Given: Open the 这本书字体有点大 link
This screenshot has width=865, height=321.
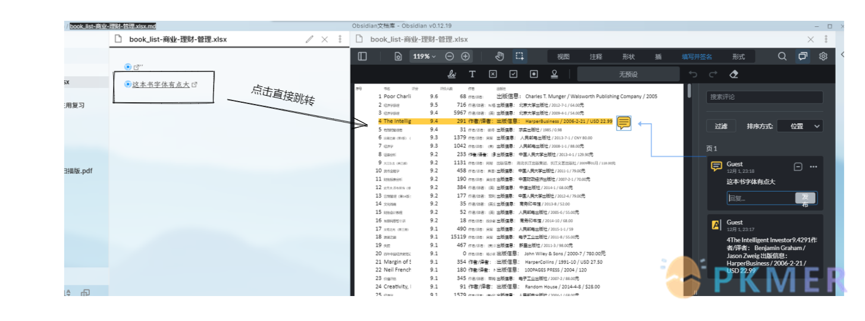Looking at the screenshot, I should [x=161, y=84].
